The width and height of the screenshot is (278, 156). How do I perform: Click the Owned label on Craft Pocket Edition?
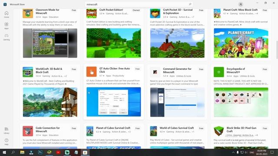(136, 10)
